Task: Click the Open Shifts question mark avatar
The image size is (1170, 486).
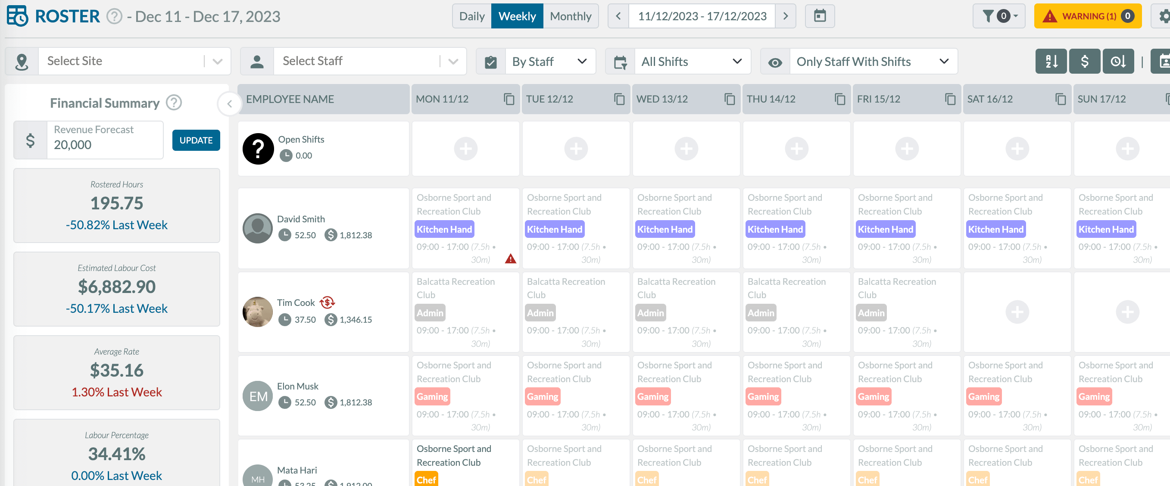Action: coord(258,149)
